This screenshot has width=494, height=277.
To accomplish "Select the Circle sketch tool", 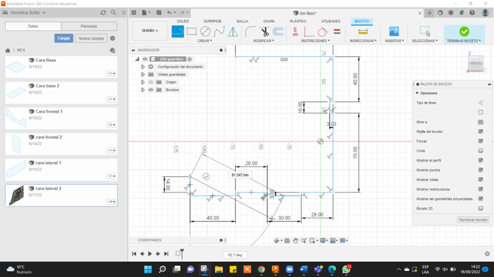I will point(205,32).
